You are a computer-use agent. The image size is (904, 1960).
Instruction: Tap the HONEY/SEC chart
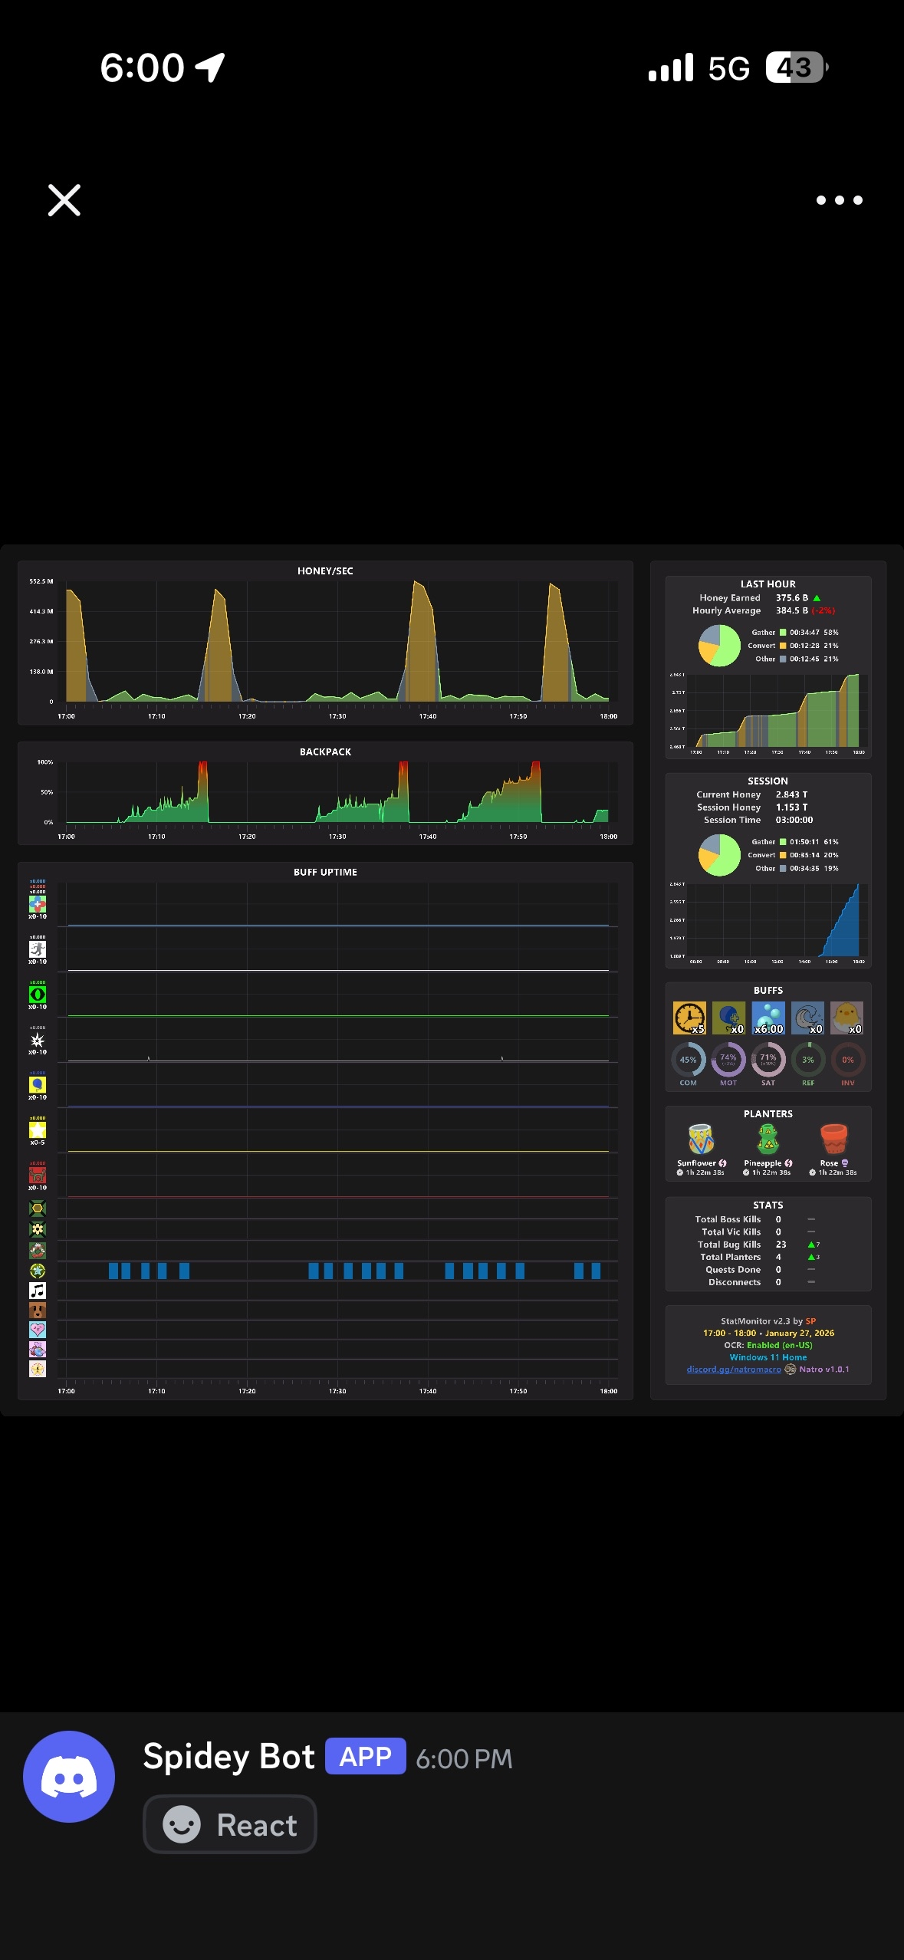[x=326, y=643]
